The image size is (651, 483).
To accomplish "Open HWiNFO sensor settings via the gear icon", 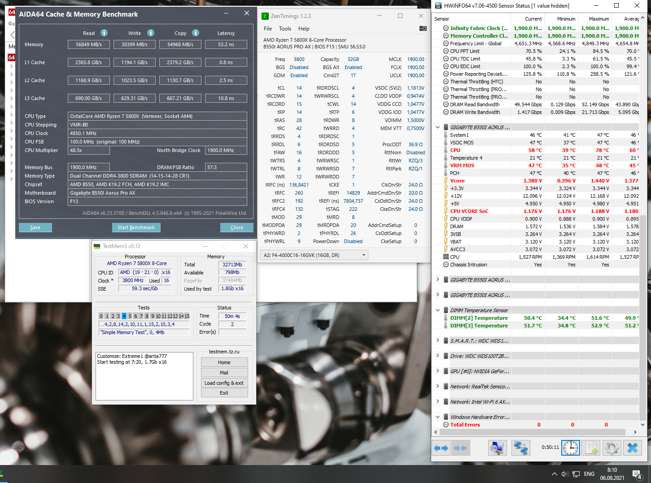I will [612, 448].
